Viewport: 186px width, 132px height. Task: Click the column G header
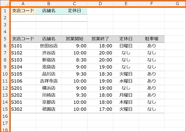pyautogui.click(x=177, y=4)
